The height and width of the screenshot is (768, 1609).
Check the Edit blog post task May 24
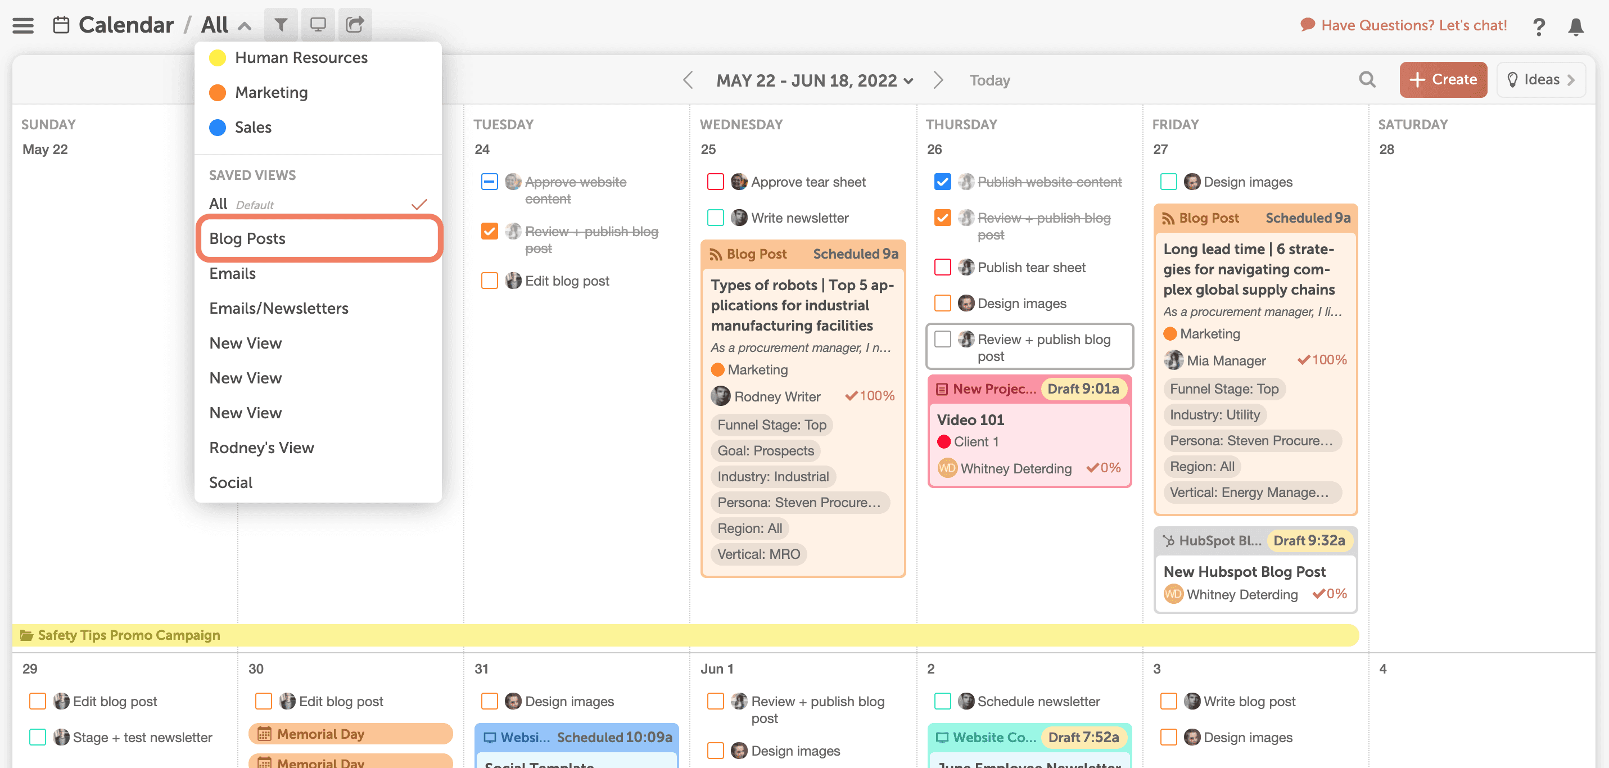click(490, 281)
